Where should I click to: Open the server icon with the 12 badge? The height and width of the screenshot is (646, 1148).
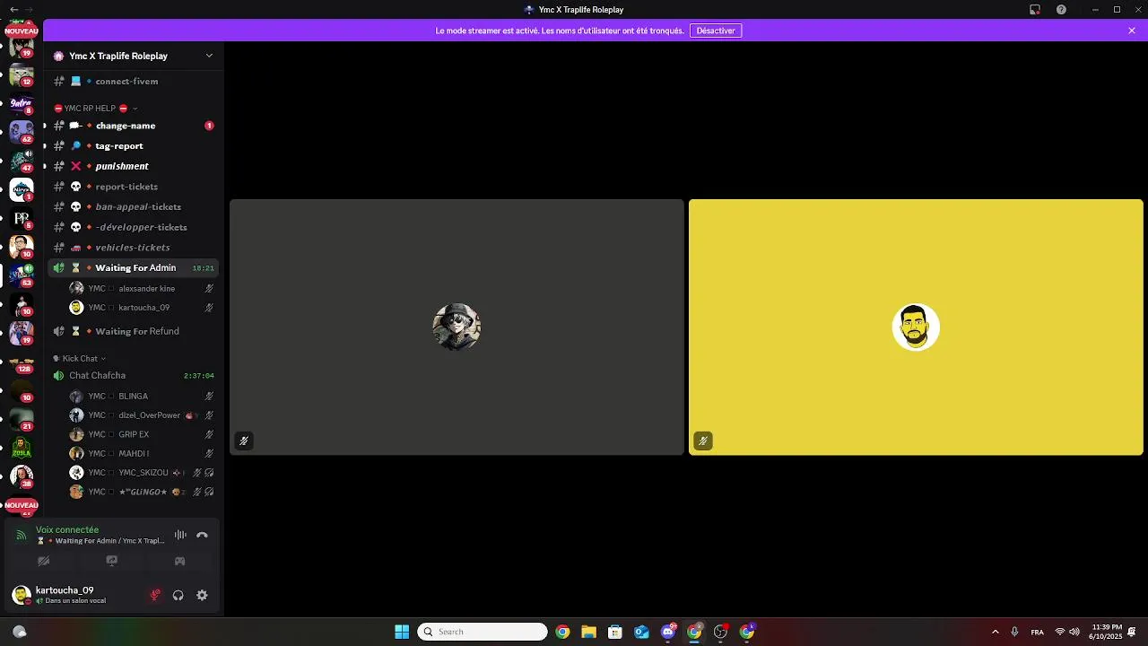click(21, 74)
